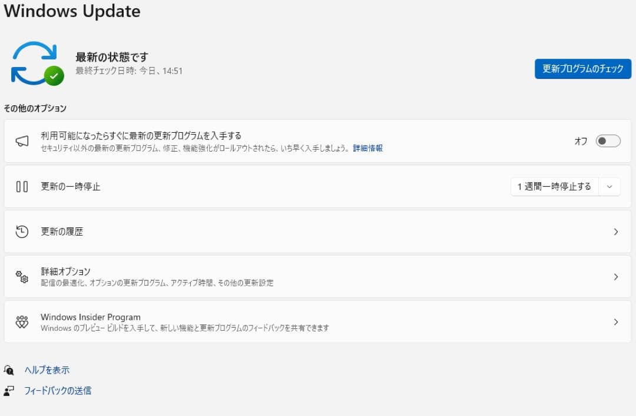The width and height of the screenshot is (636, 416).
Task: Click ヘルプを表示 at the bottom
Action: pyautogui.click(x=48, y=370)
